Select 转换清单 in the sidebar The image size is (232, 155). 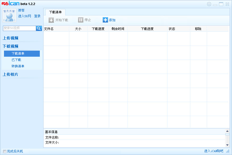(18, 66)
